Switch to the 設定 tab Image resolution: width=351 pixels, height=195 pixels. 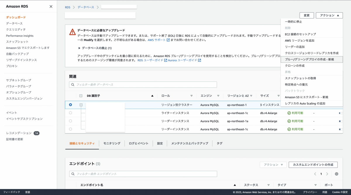coord(160,143)
